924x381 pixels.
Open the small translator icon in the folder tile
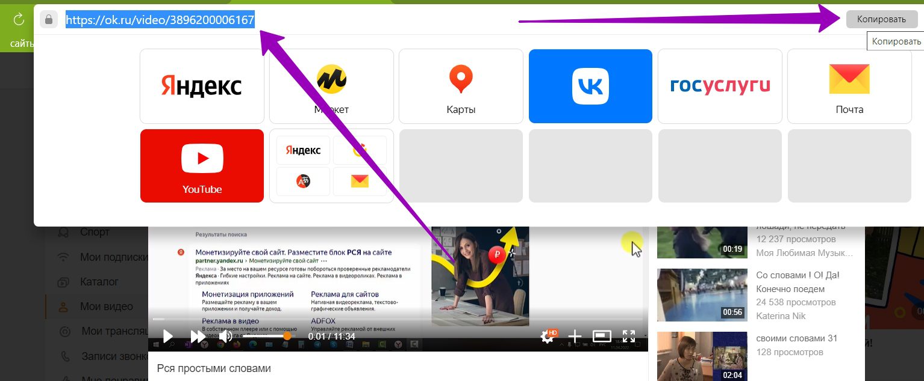pyautogui.click(x=303, y=181)
